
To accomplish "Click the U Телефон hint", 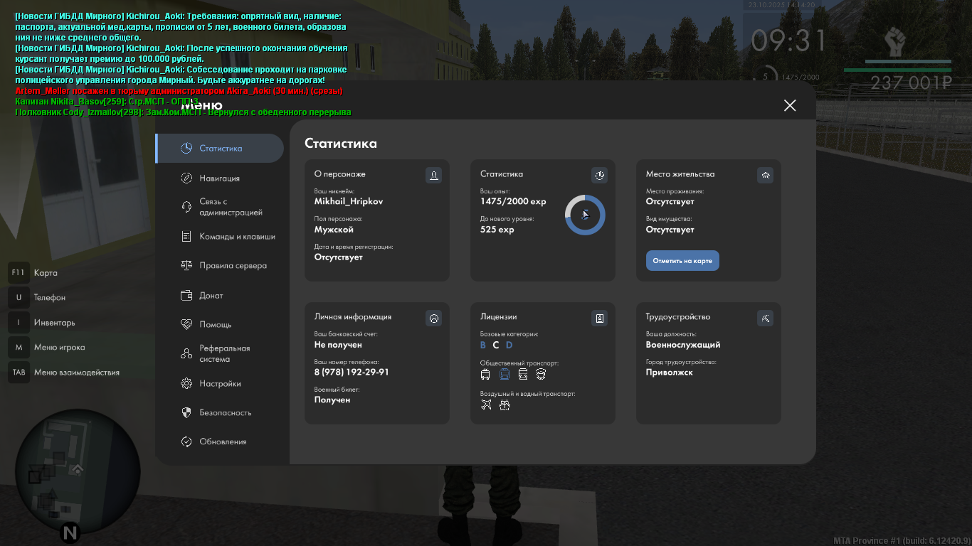I will point(37,298).
